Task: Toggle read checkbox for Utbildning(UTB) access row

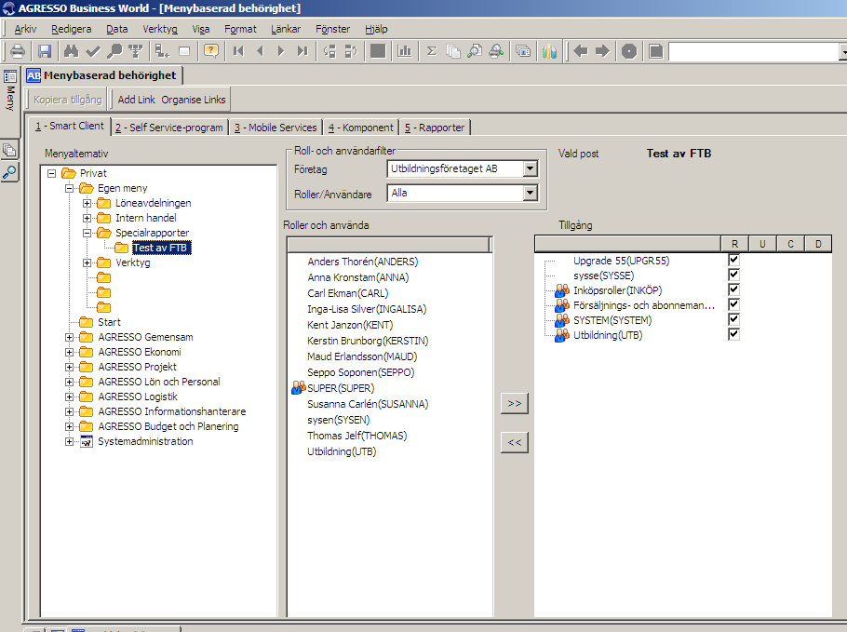Action: [733, 334]
